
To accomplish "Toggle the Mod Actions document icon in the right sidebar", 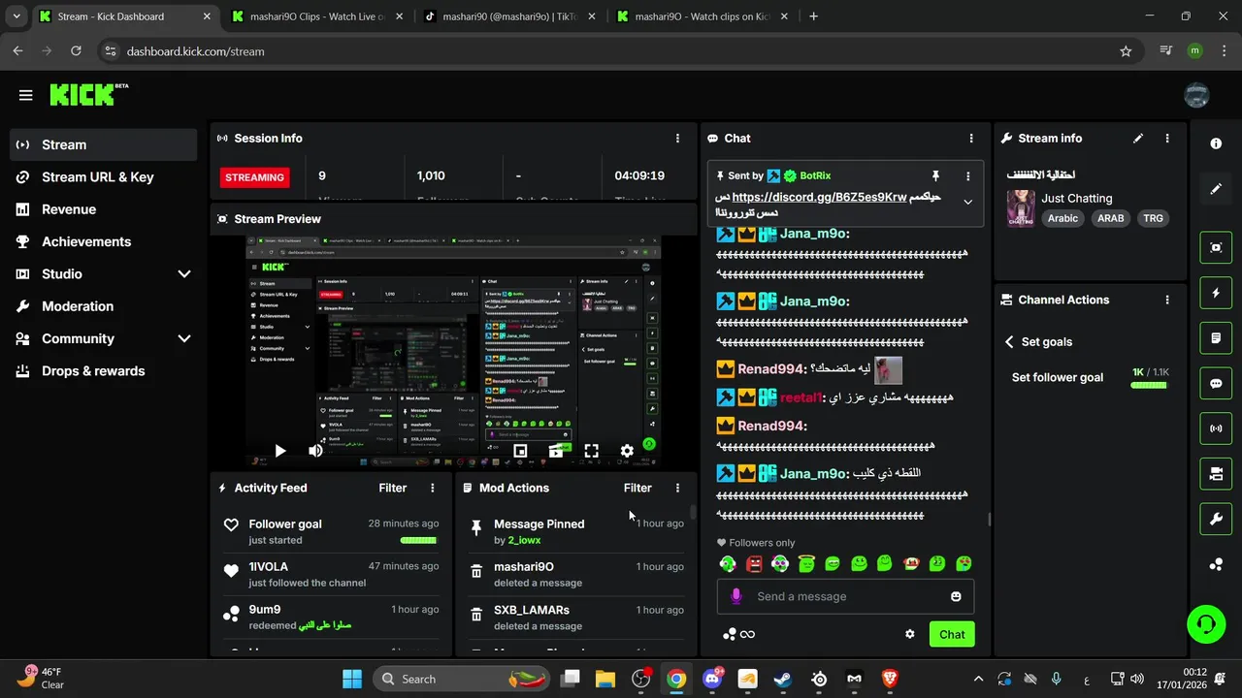I will [x=1216, y=338].
